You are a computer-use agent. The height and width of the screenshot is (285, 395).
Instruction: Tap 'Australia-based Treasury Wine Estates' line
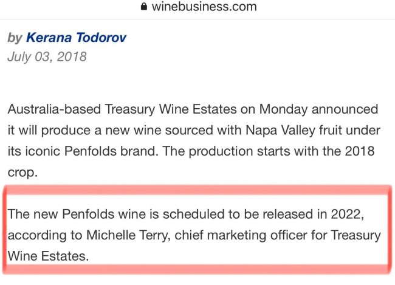(x=193, y=109)
